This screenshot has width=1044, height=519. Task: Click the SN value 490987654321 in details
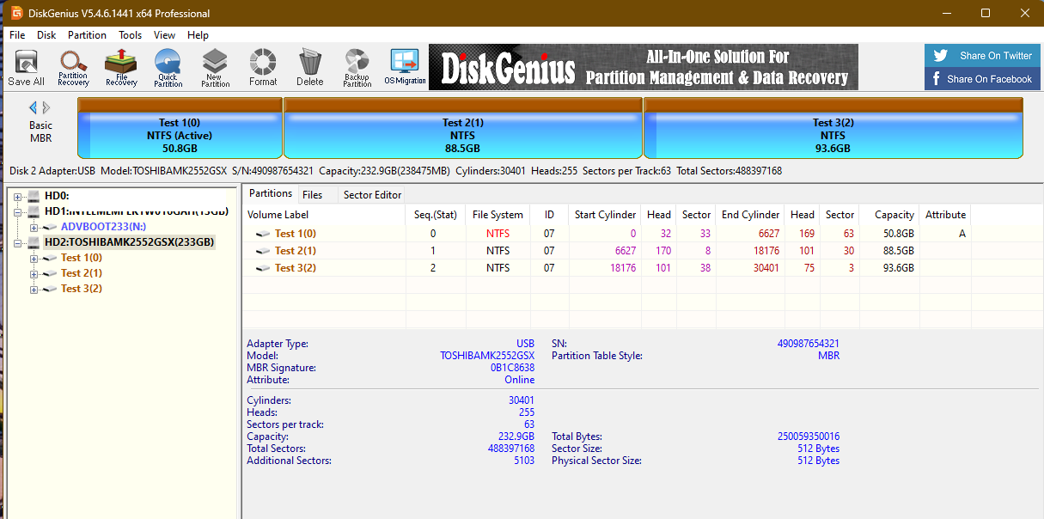[x=809, y=344]
